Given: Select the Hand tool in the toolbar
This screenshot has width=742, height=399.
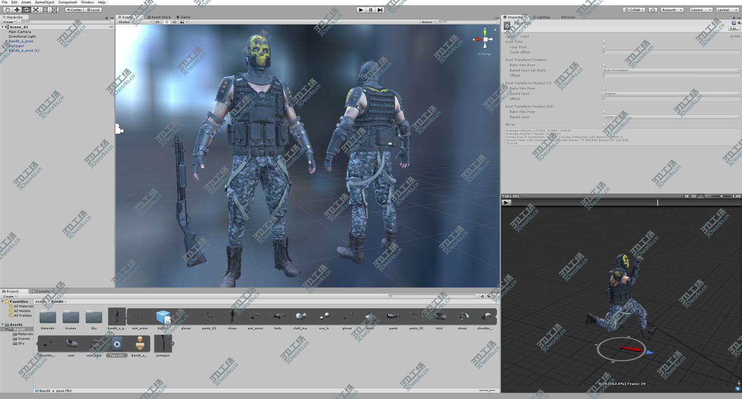Looking at the screenshot, I should point(8,10).
